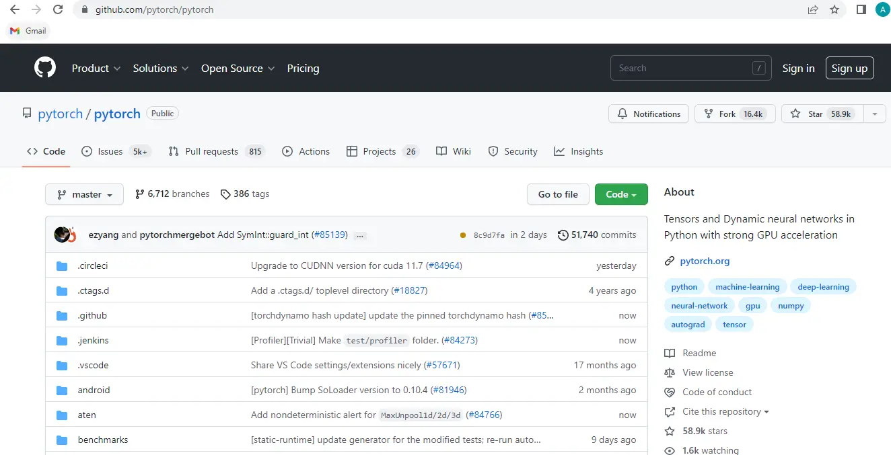Image resolution: width=891 pixels, height=455 pixels.
Task: Click the .jenkins folder icon
Action: [63, 341]
